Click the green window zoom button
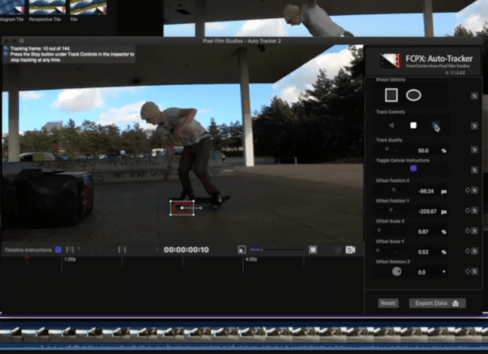The image size is (488, 354). point(22,41)
